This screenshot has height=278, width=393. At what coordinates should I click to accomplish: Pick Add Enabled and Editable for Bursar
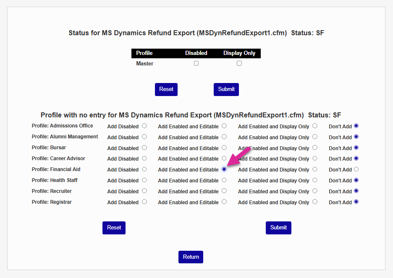224,148
